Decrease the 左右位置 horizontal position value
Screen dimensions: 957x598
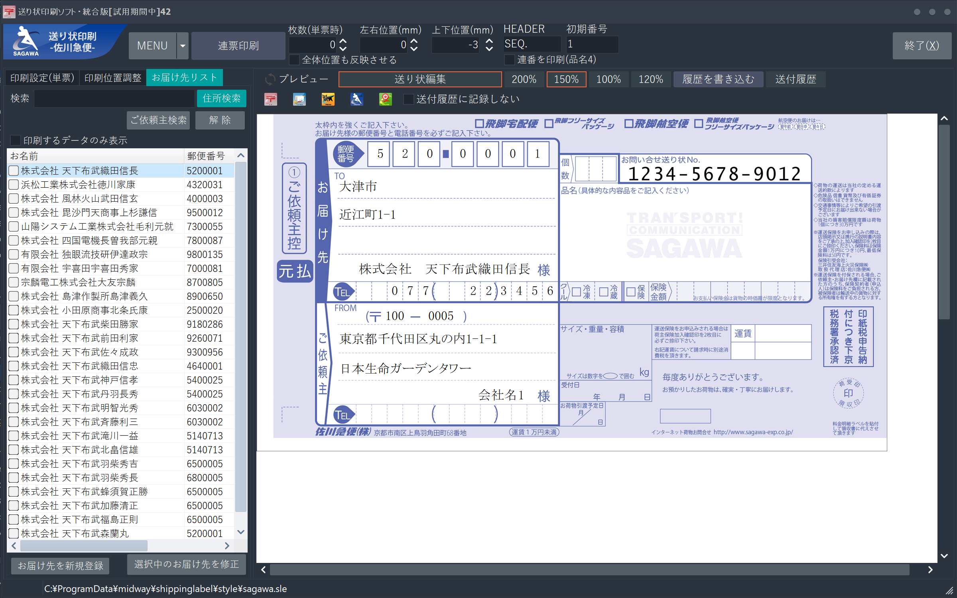tap(414, 49)
